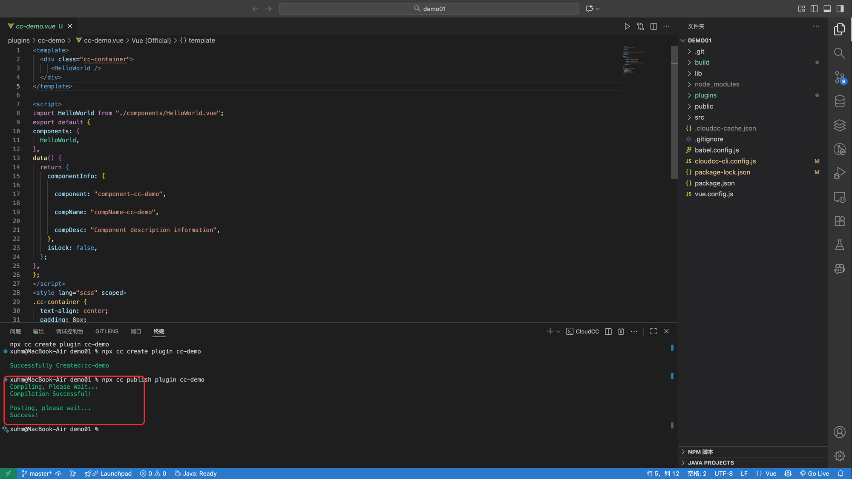Open the Extensions view icon

point(839,221)
